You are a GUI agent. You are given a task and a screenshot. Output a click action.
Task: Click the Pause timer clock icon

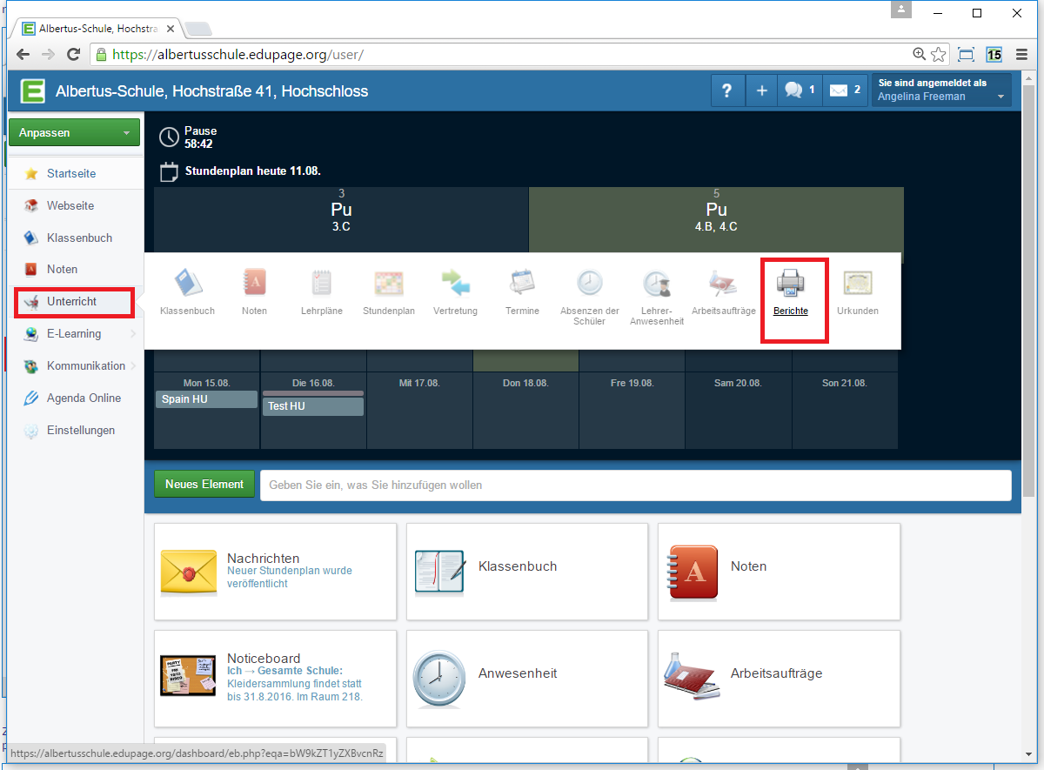click(x=170, y=137)
